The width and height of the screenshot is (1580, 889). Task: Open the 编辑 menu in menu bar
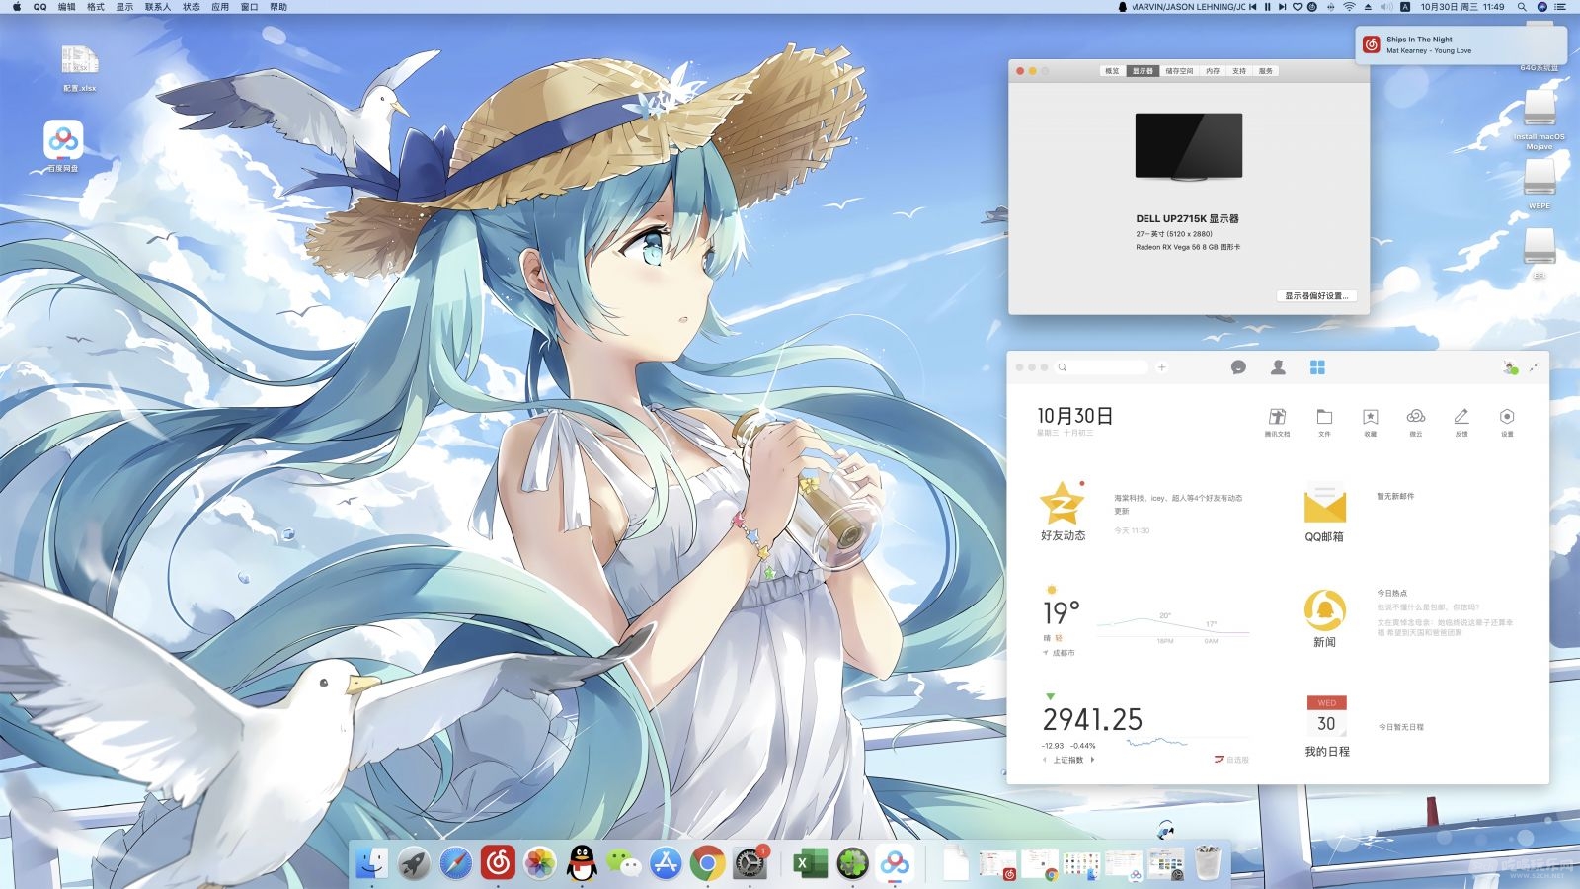[x=66, y=7]
